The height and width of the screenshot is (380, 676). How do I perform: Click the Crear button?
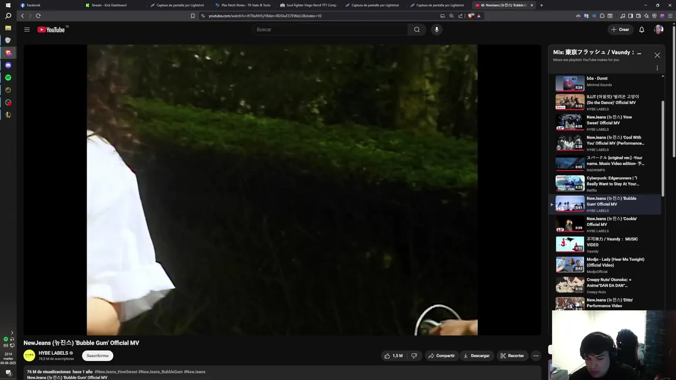tap(621, 30)
